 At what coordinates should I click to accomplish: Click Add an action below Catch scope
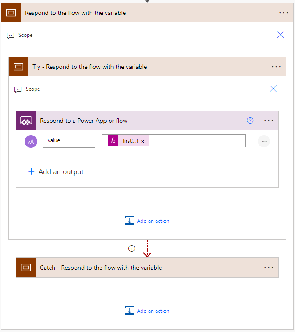147,311
